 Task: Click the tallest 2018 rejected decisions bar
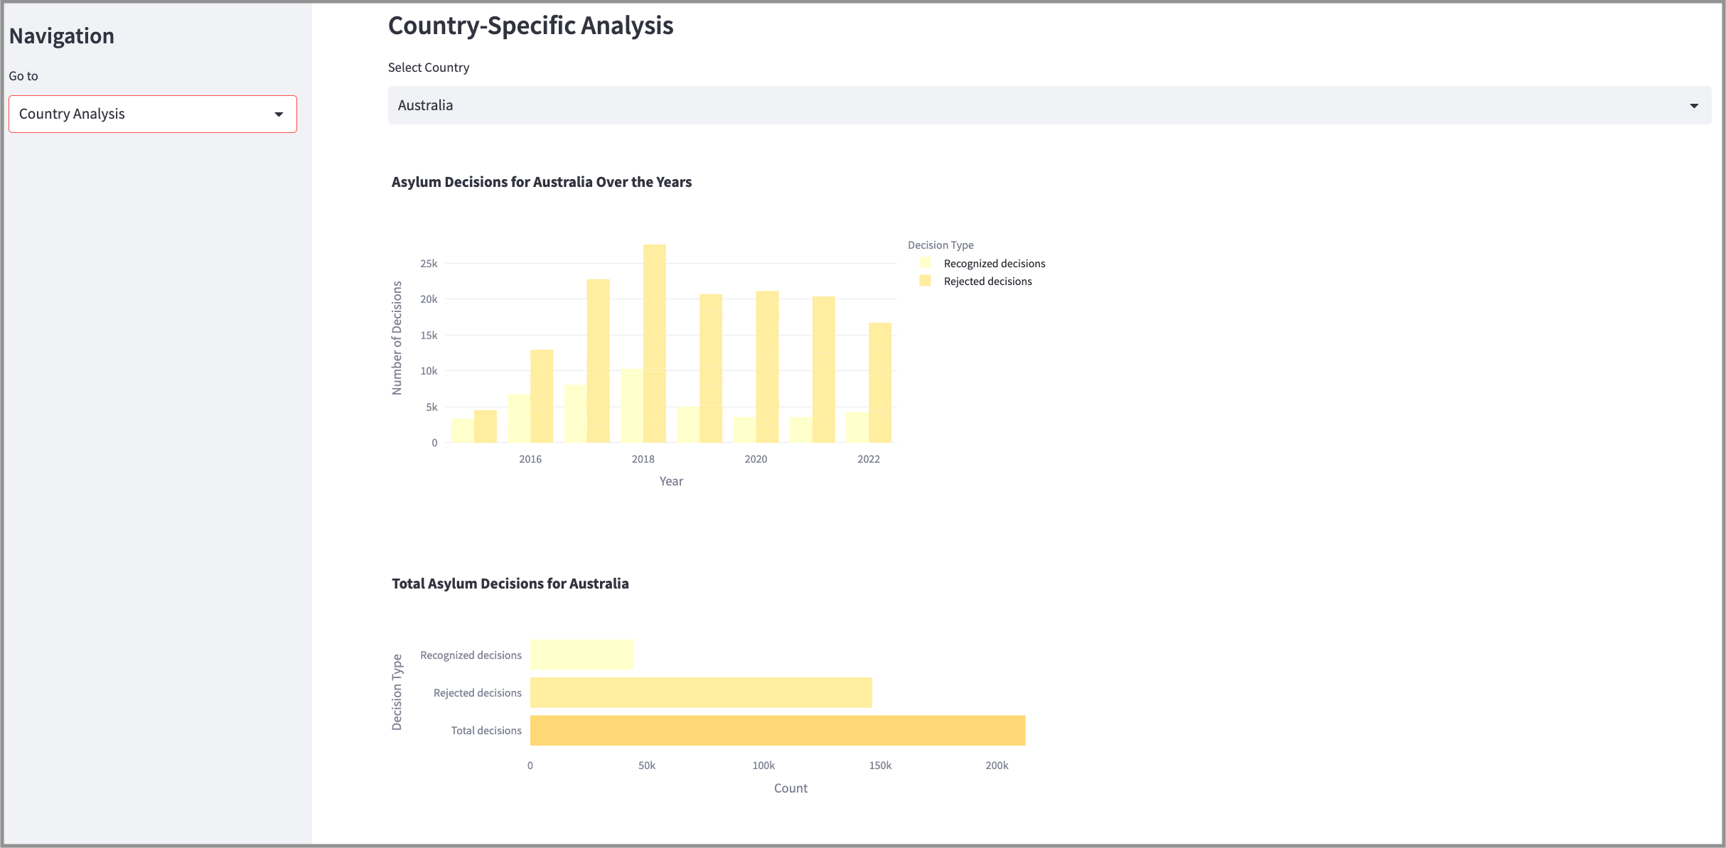pos(654,343)
